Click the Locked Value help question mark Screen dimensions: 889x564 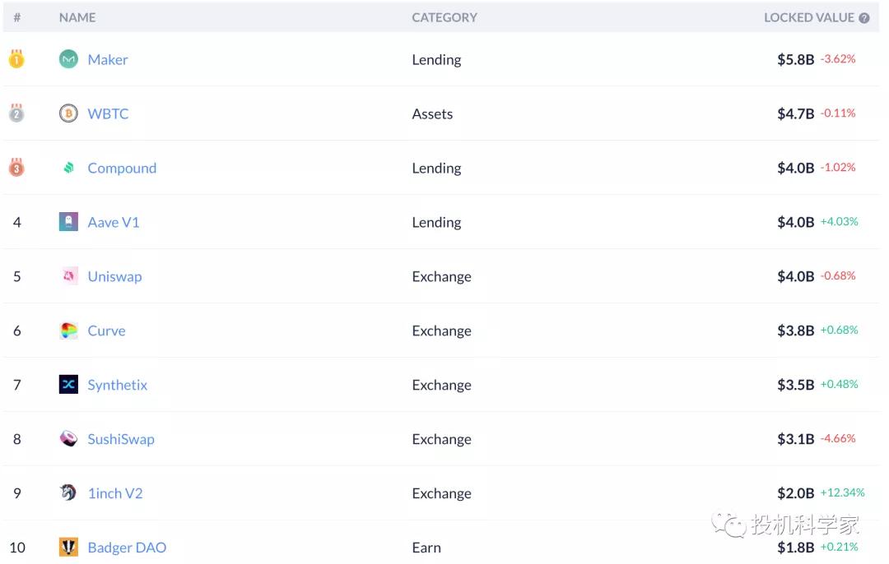pos(864,18)
